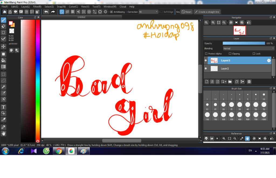Turn snap off with the blue icon
Viewport: 276px width, 178px height.
click(x=62, y=12)
